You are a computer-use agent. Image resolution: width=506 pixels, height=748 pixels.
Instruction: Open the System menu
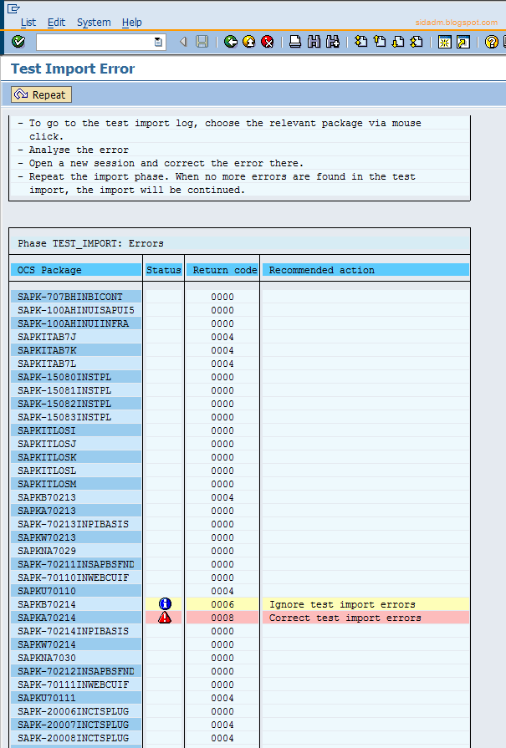click(x=94, y=23)
